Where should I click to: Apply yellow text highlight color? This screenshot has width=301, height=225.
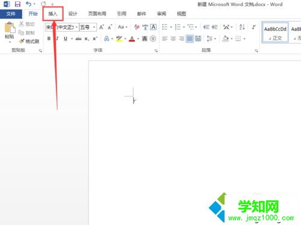click(119, 38)
